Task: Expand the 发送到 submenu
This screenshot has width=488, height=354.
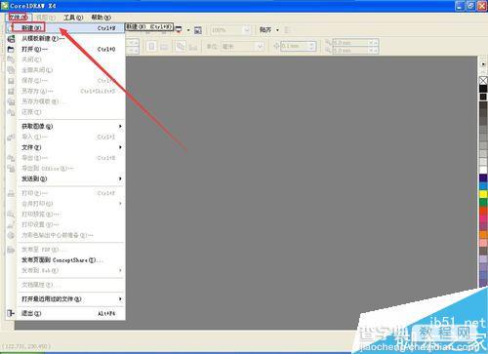Action: pyautogui.click(x=71, y=178)
